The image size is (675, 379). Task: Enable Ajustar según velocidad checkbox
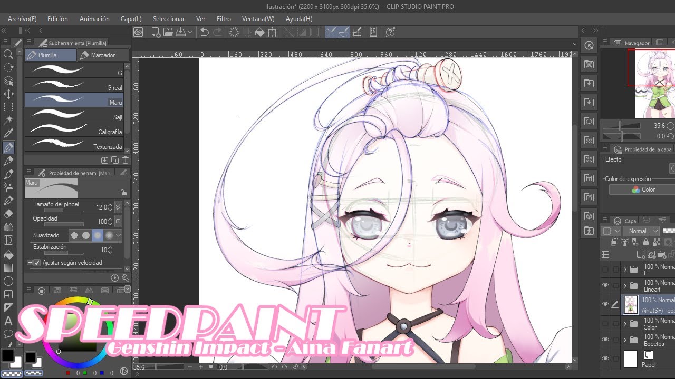(37, 263)
